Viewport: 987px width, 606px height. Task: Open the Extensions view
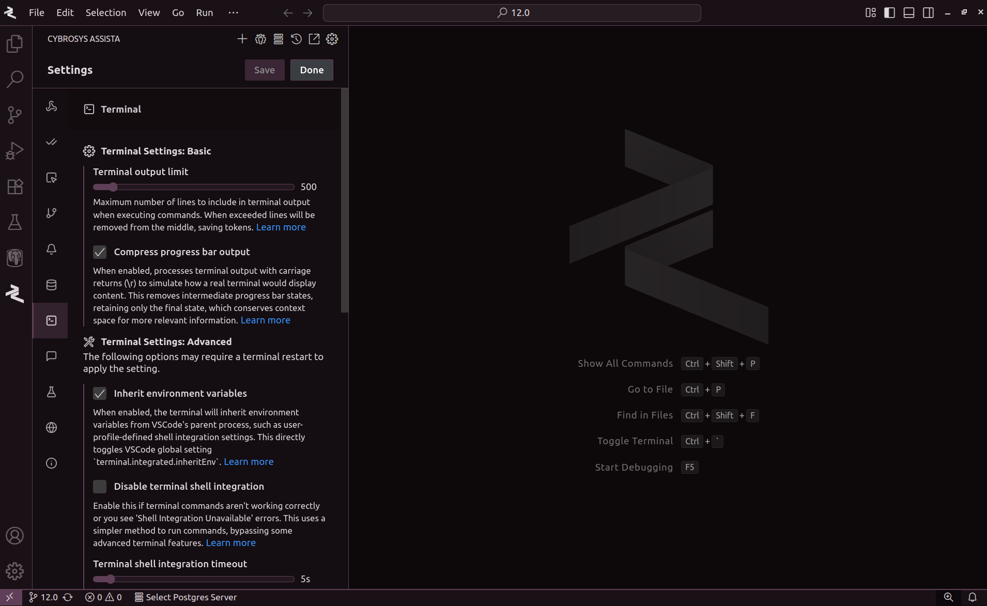15,186
